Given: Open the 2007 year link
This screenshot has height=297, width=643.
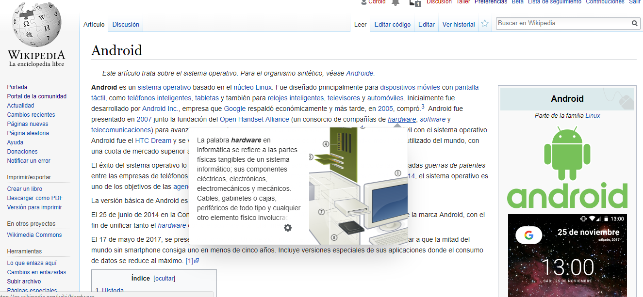Looking at the screenshot, I should 144,119.
